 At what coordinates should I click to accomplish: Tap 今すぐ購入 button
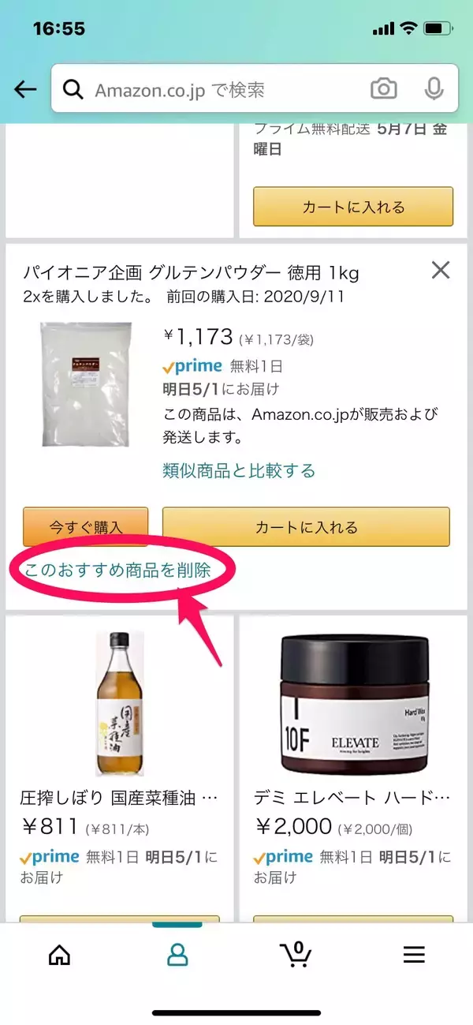(86, 527)
